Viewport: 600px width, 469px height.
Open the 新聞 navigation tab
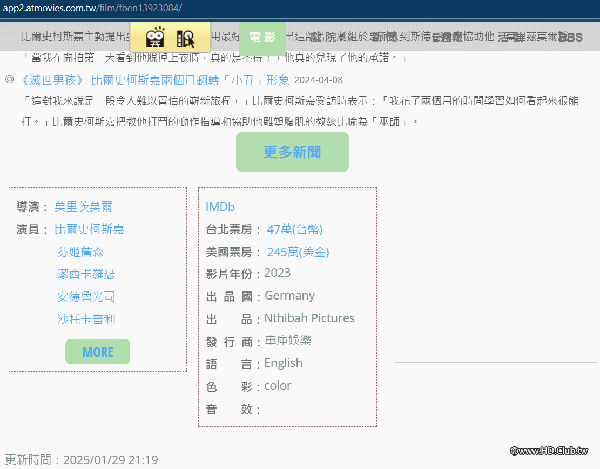[x=385, y=37]
